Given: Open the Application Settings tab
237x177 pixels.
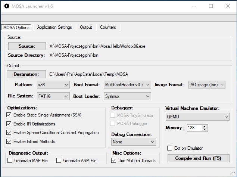Looking at the screenshot, I should [x=54, y=27].
